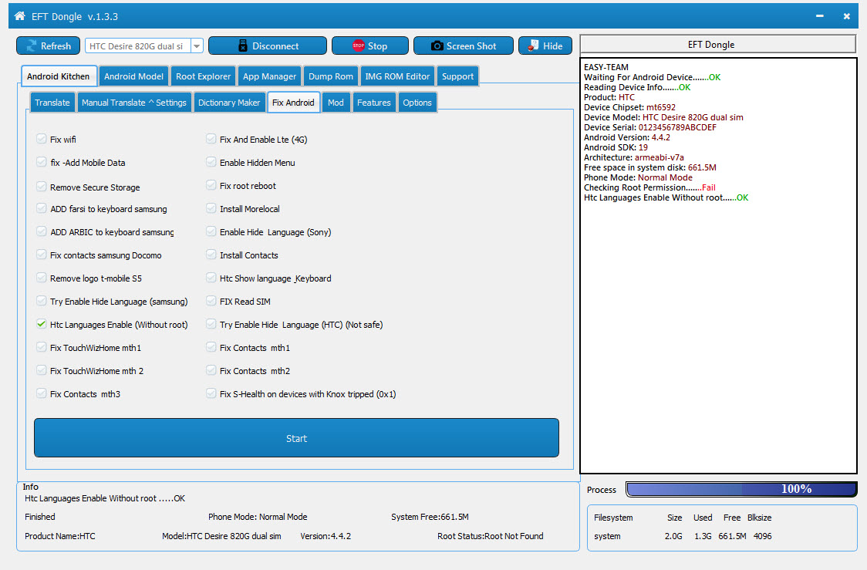This screenshot has width=867, height=570.
Task: Uncheck Htc Languages Enable (Without root)
Action: [42, 324]
